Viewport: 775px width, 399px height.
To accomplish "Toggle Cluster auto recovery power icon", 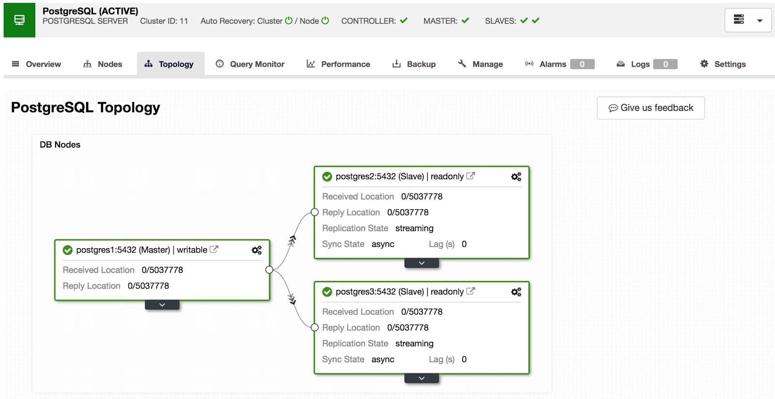I will [289, 20].
